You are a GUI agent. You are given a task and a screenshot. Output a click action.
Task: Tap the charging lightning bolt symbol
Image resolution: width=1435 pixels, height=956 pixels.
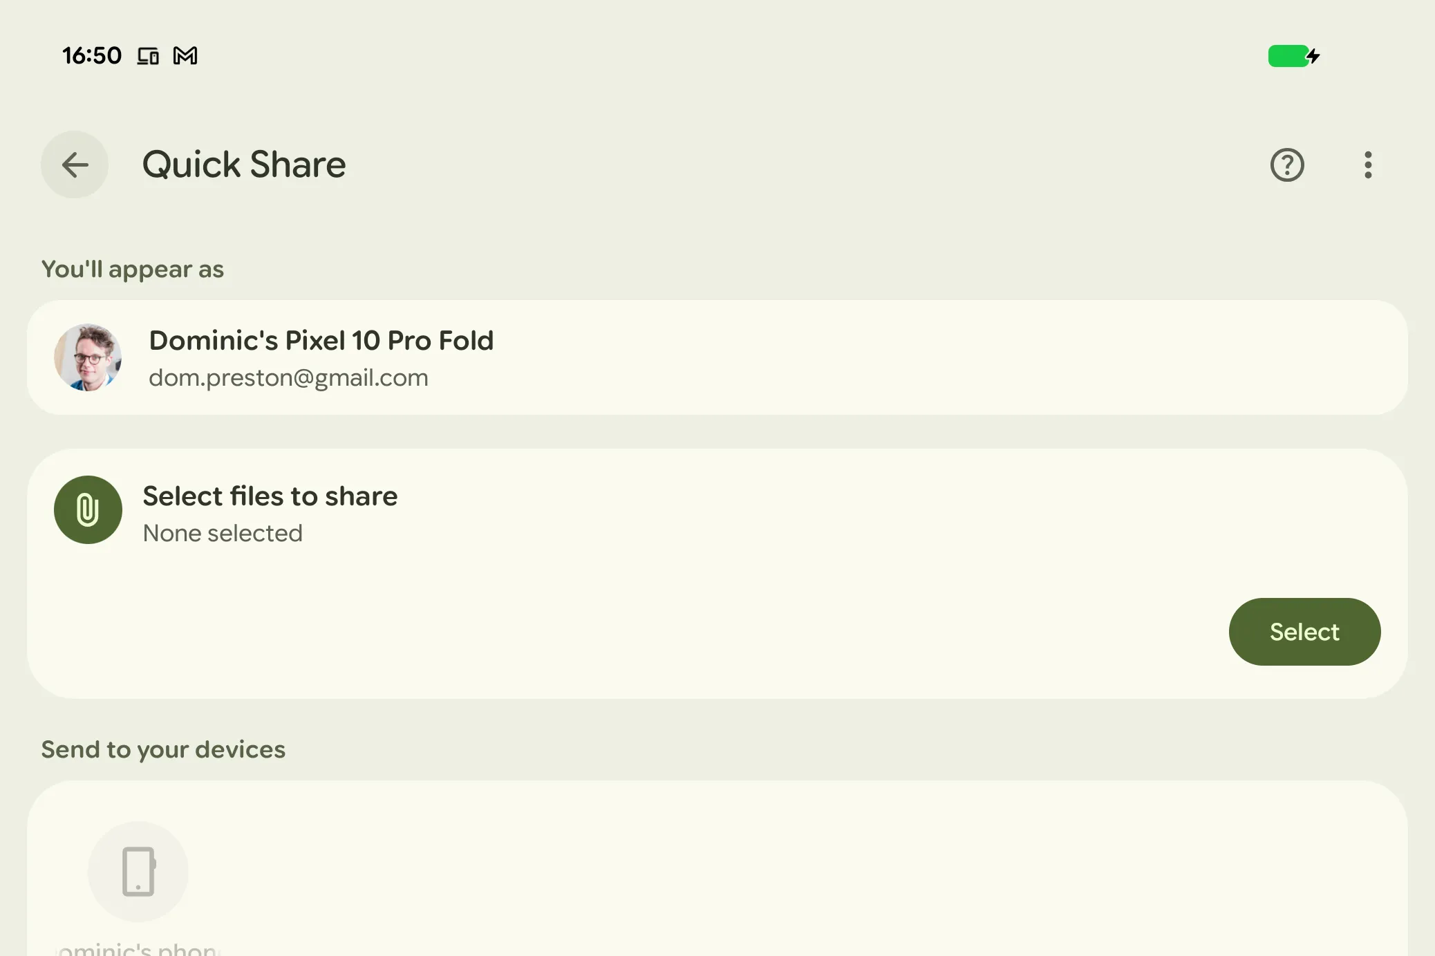tap(1314, 56)
